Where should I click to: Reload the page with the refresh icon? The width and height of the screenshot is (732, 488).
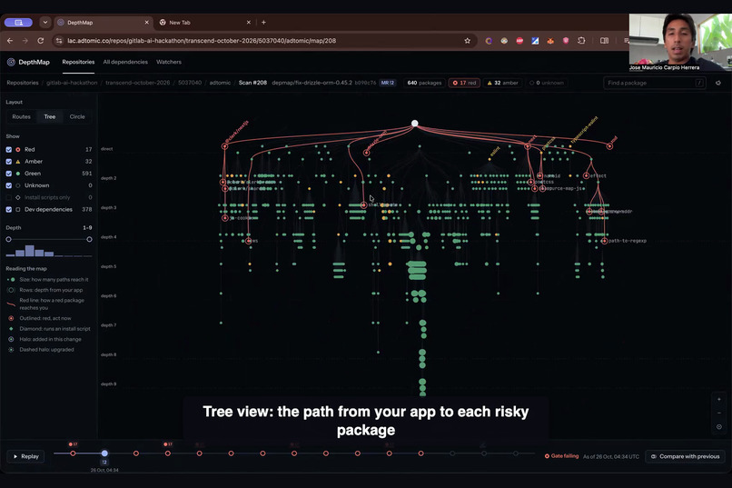tap(41, 41)
